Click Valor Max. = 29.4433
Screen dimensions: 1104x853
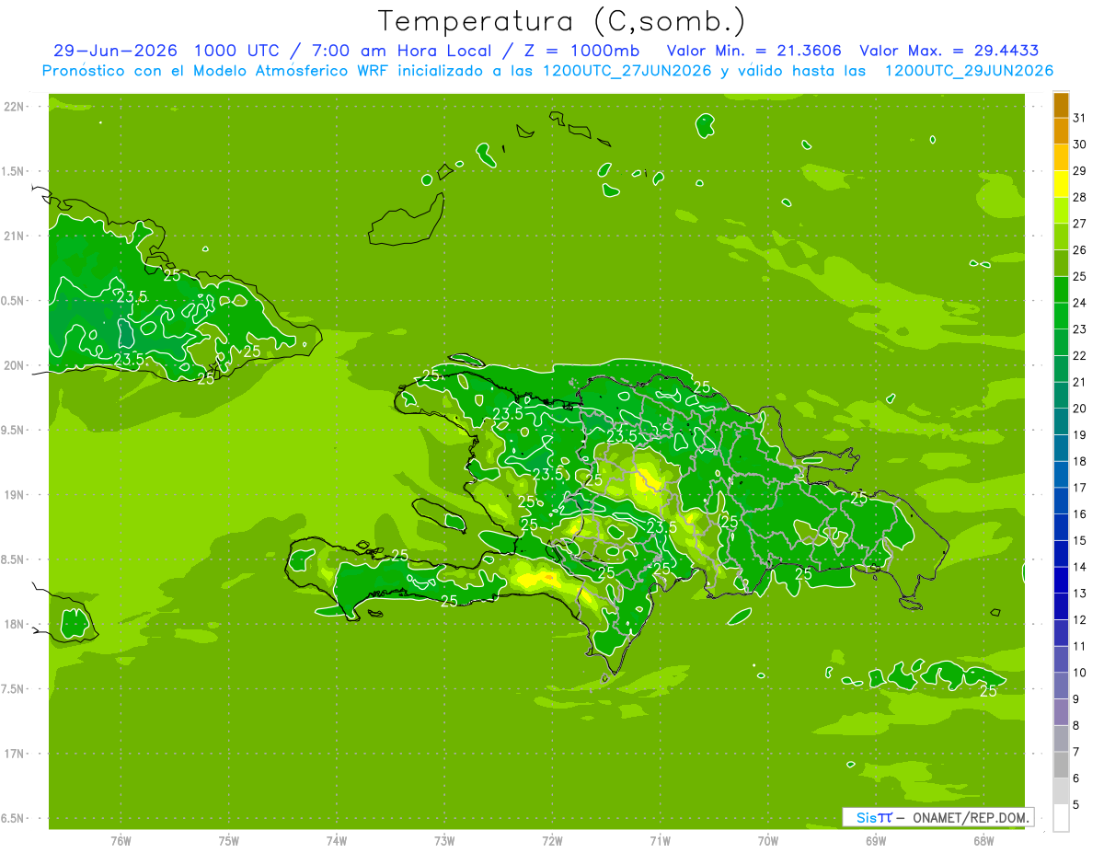949,51
